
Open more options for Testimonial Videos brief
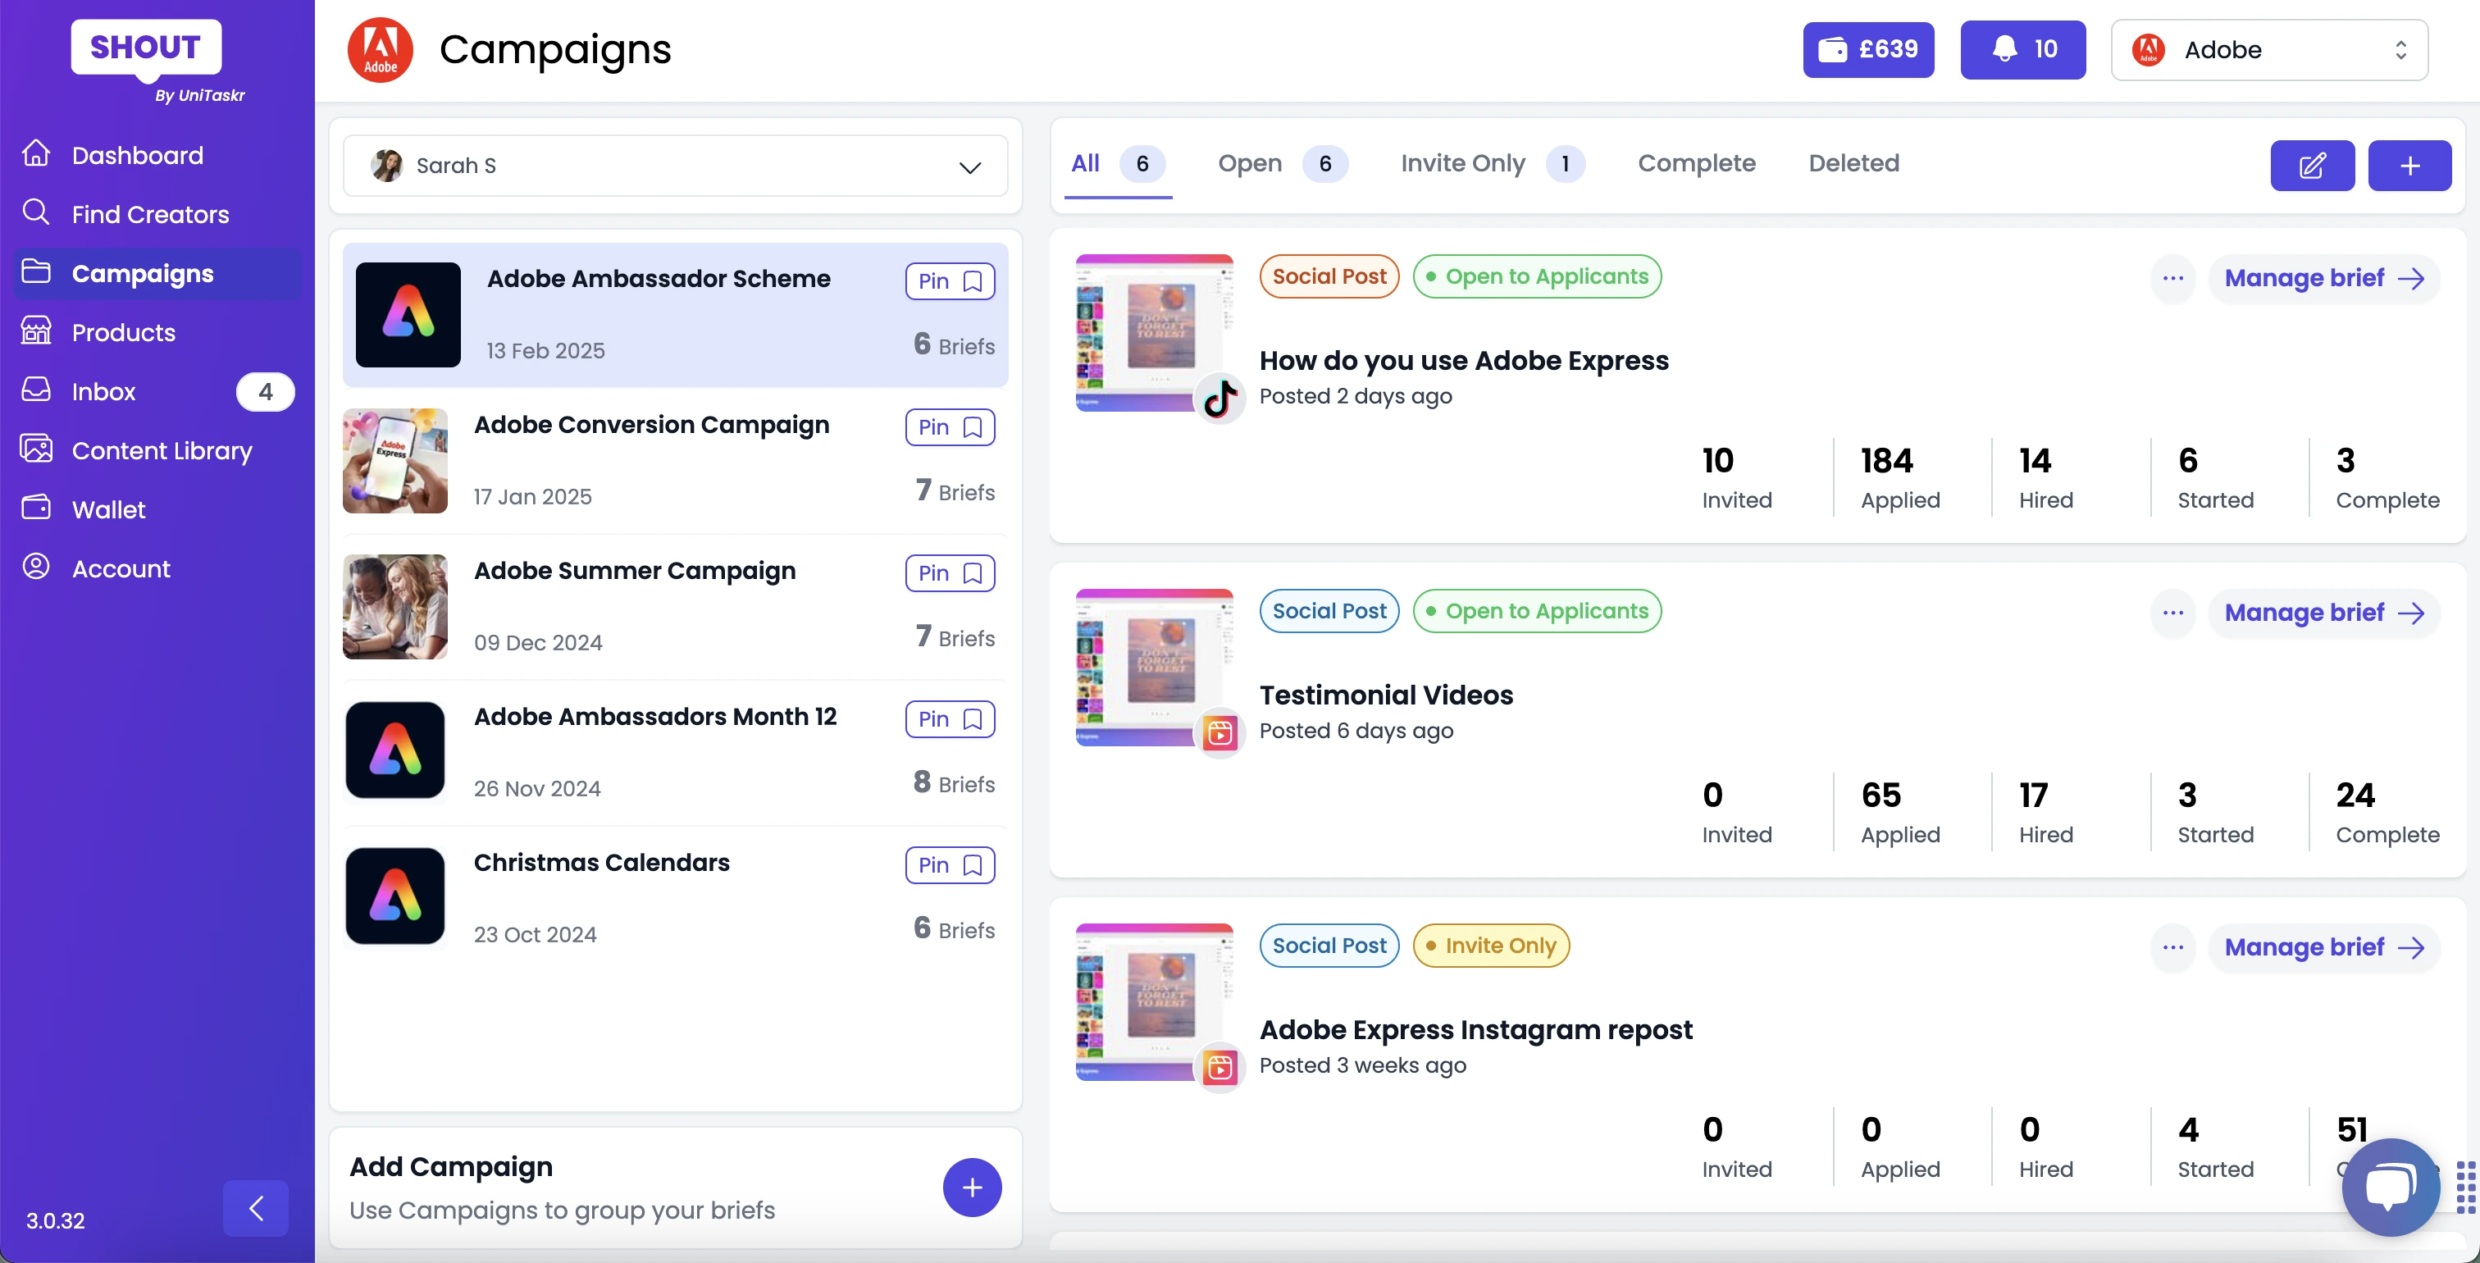point(2172,613)
